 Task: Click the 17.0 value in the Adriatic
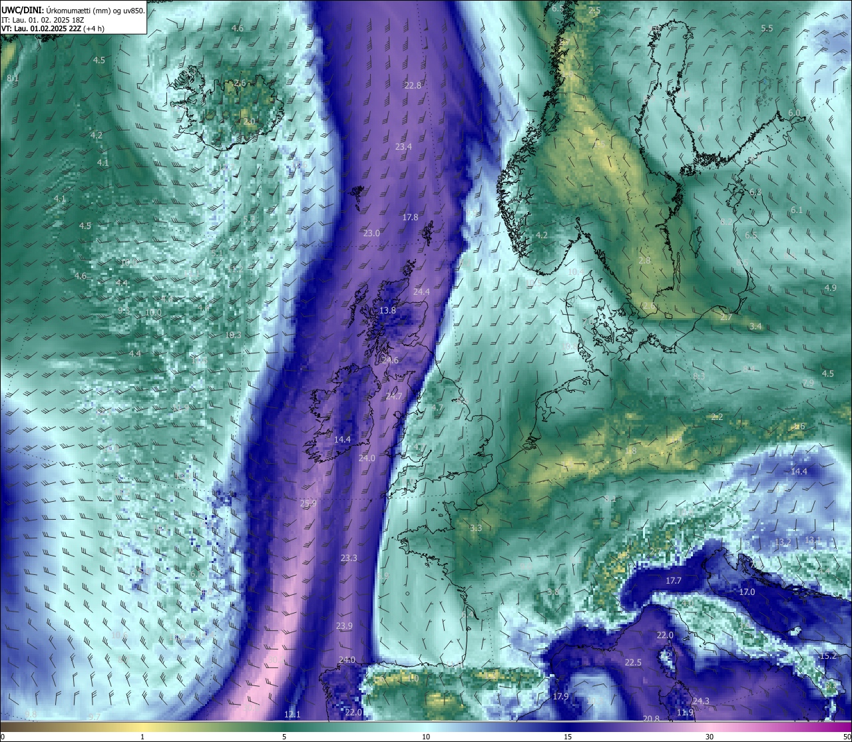pyautogui.click(x=747, y=592)
